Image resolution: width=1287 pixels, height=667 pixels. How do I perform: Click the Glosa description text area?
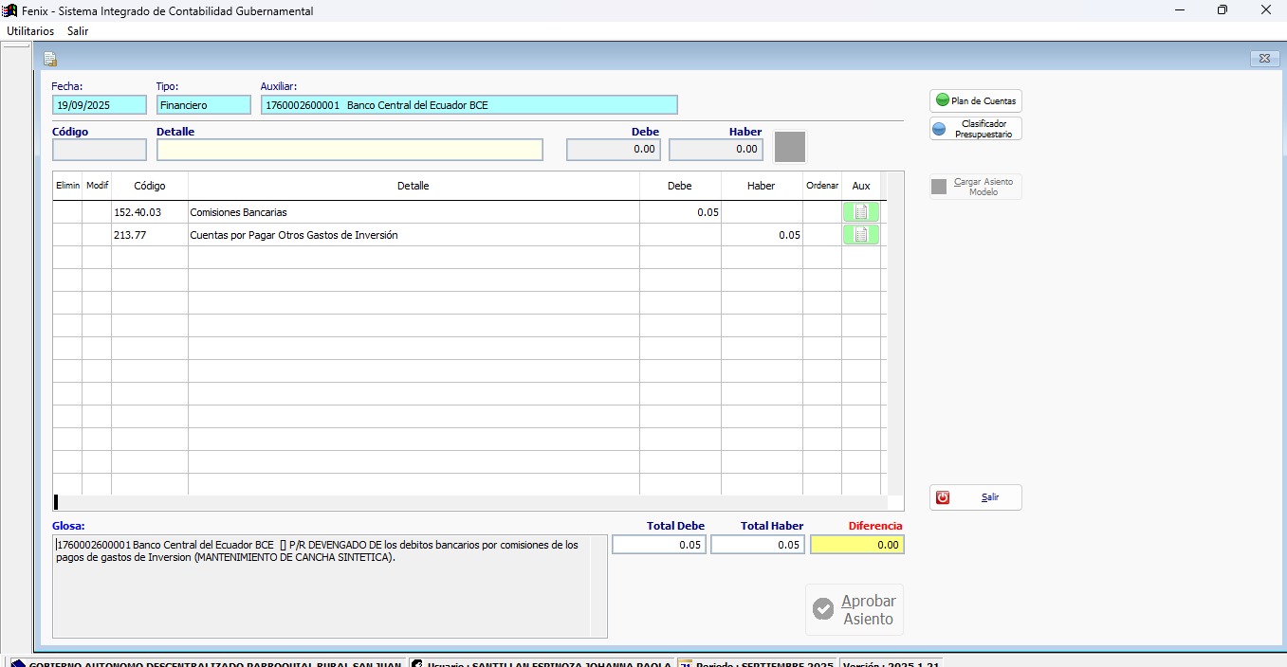point(328,586)
